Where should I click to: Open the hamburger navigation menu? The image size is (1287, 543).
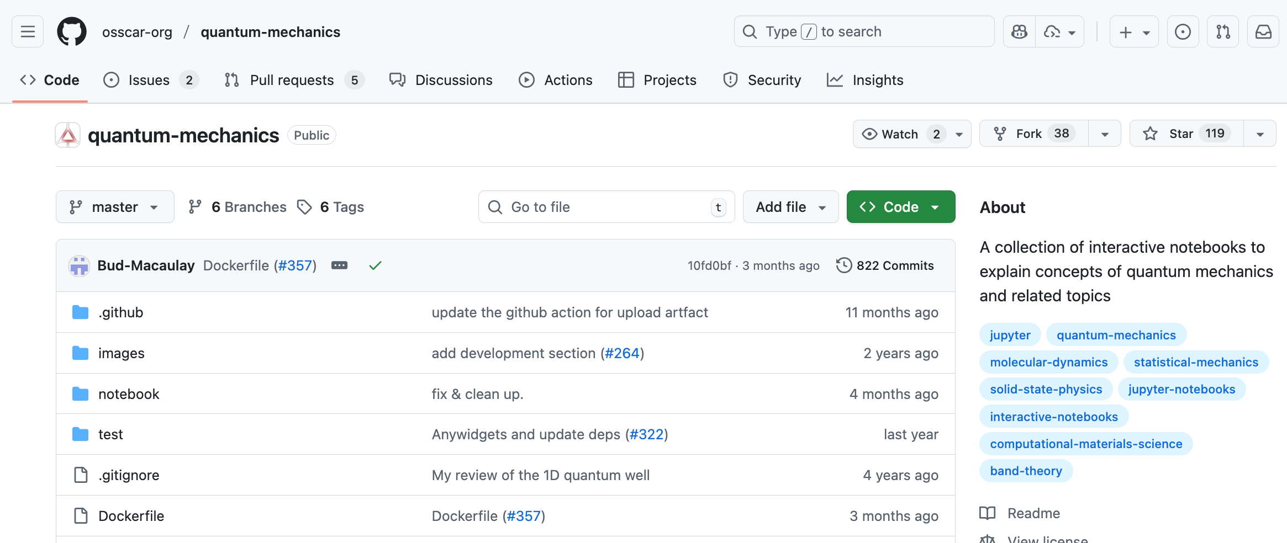(28, 32)
